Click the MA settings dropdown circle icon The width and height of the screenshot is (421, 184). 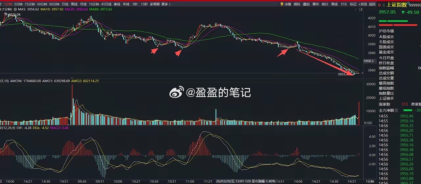[x=15, y=9]
